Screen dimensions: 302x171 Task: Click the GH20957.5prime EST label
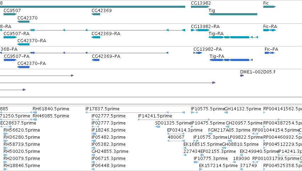pyautogui.click(x=244, y=123)
